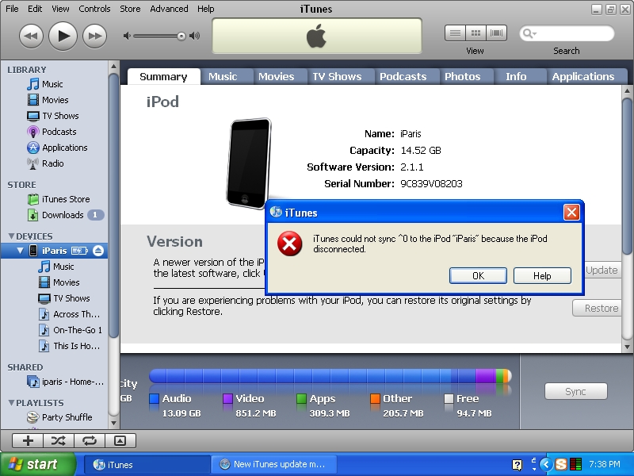Open search options magnifier dropdown
Viewport: 634px width, 476px height.
[x=529, y=33]
